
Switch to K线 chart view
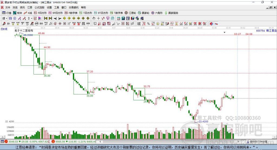pyautogui.click(x=28, y=13)
